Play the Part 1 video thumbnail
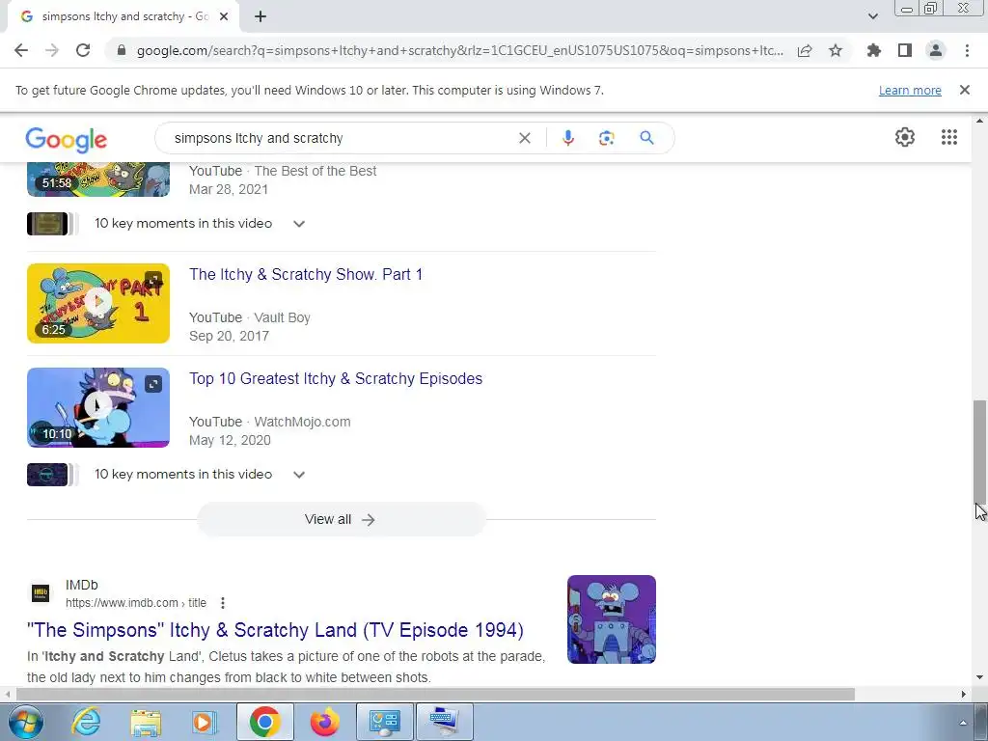Image resolution: width=988 pixels, height=741 pixels. point(98,303)
